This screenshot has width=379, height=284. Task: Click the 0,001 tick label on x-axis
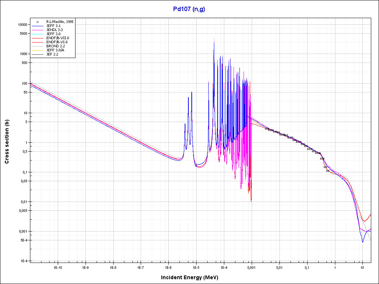pyautogui.click(x=252, y=267)
